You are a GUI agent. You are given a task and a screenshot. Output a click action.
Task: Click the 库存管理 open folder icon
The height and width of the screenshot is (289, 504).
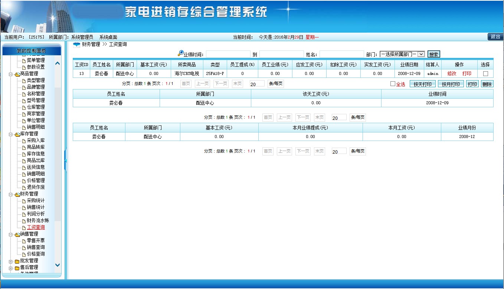17,134
